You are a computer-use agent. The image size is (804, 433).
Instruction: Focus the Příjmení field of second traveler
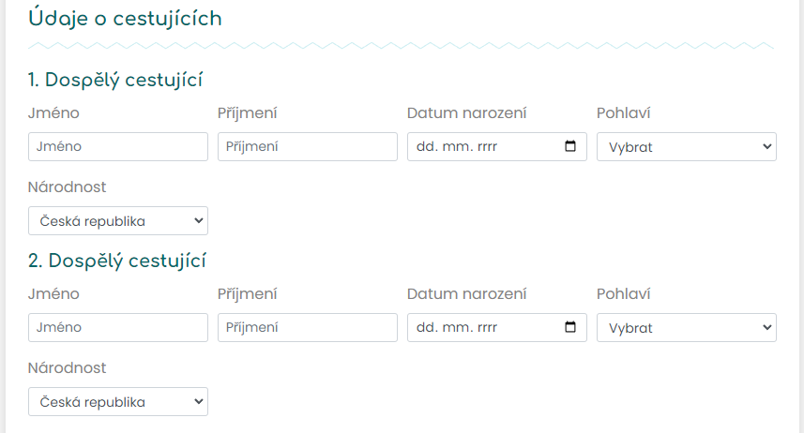[308, 327]
